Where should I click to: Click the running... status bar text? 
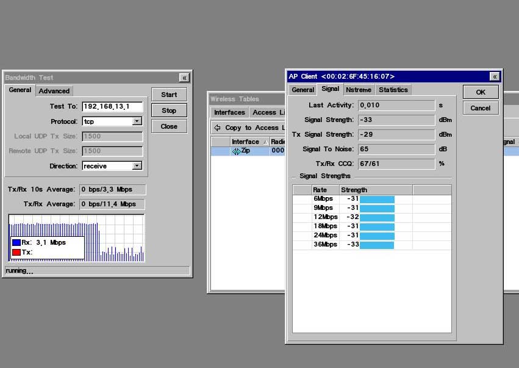coord(20,271)
